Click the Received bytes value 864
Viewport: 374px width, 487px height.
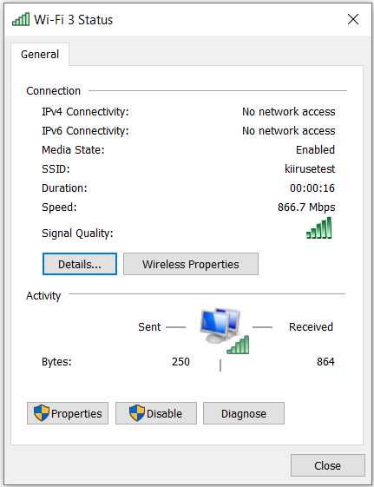325,361
